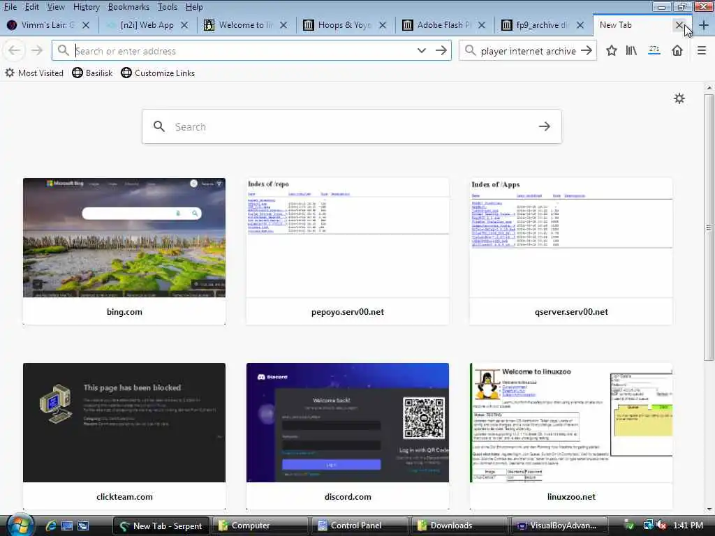715x536 pixels.
Task: Close the Welcome to linuxzoo tab
Action: click(283, 25)
